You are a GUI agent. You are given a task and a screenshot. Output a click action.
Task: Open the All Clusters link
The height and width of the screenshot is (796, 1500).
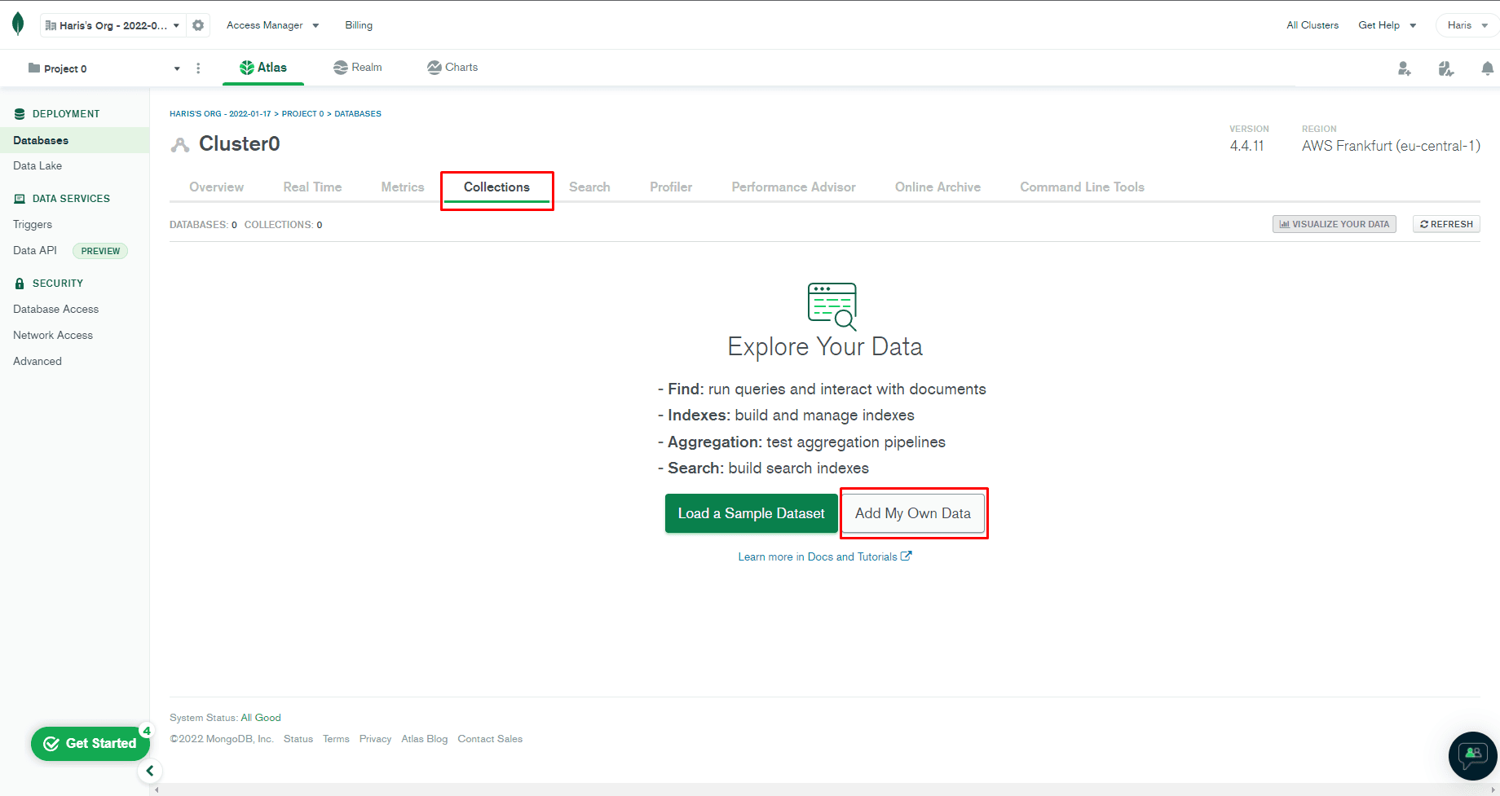pos(1312,25)
